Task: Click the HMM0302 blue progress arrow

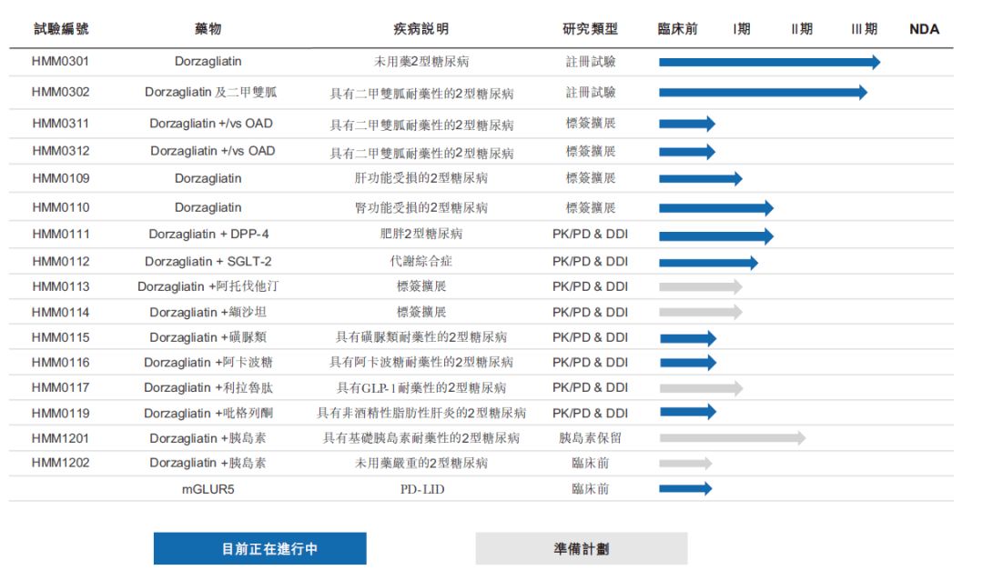Action: [763, 93]
